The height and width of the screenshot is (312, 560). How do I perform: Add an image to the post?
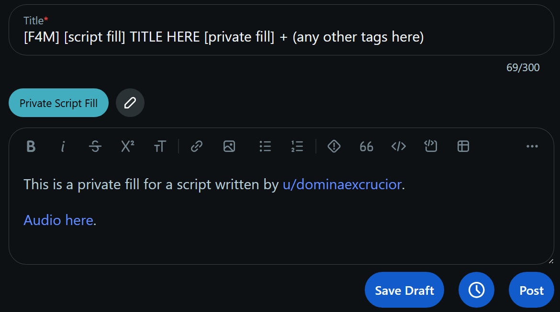229,147
